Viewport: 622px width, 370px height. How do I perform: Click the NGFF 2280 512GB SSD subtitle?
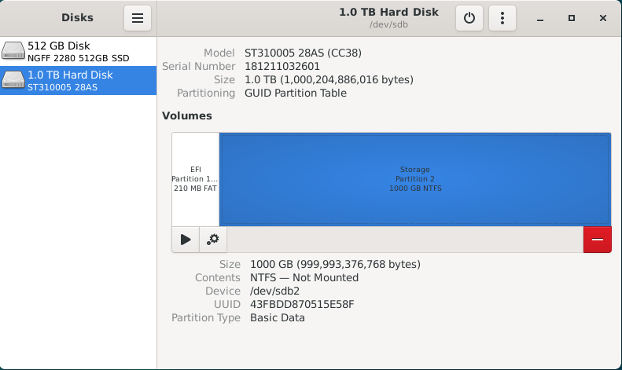[x=79, y=58]
